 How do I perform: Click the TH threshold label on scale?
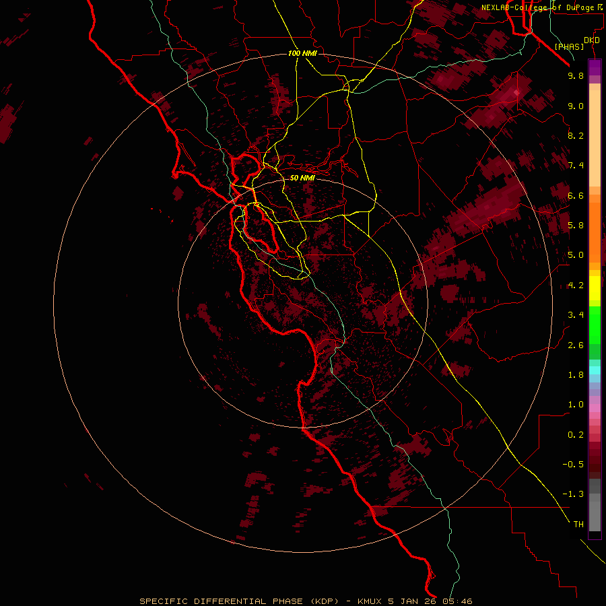point(578,525)
